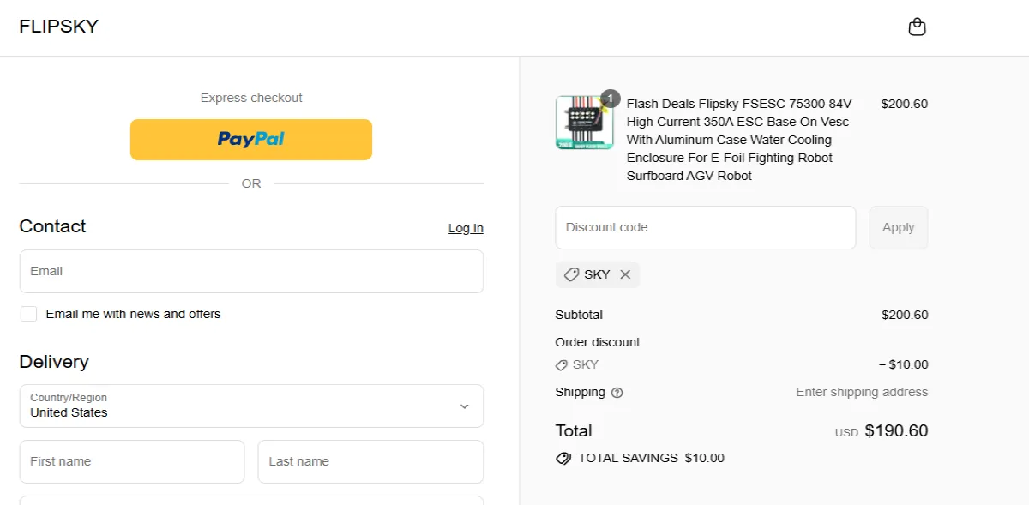Focus the Discount code field
Viewport: 1029px width, 505px height.
[x=705, y=227]
